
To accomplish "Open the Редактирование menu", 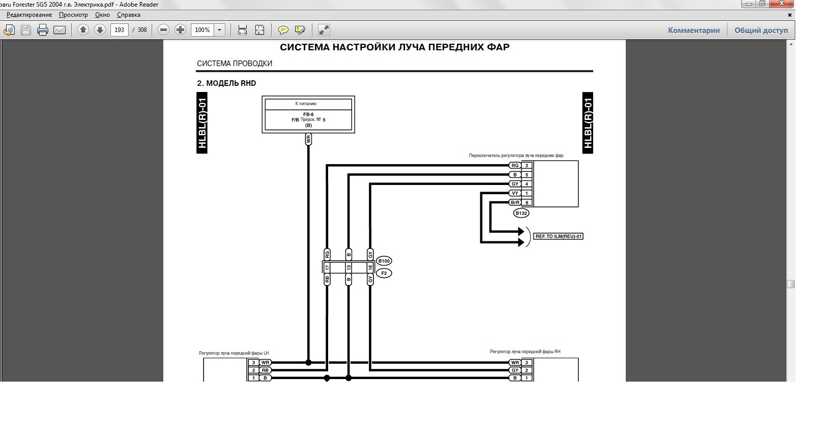I will coord(29,15).
